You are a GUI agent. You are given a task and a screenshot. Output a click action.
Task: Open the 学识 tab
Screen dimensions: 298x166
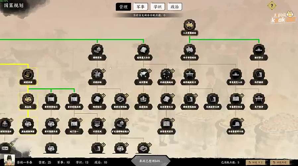pos(157,7)
